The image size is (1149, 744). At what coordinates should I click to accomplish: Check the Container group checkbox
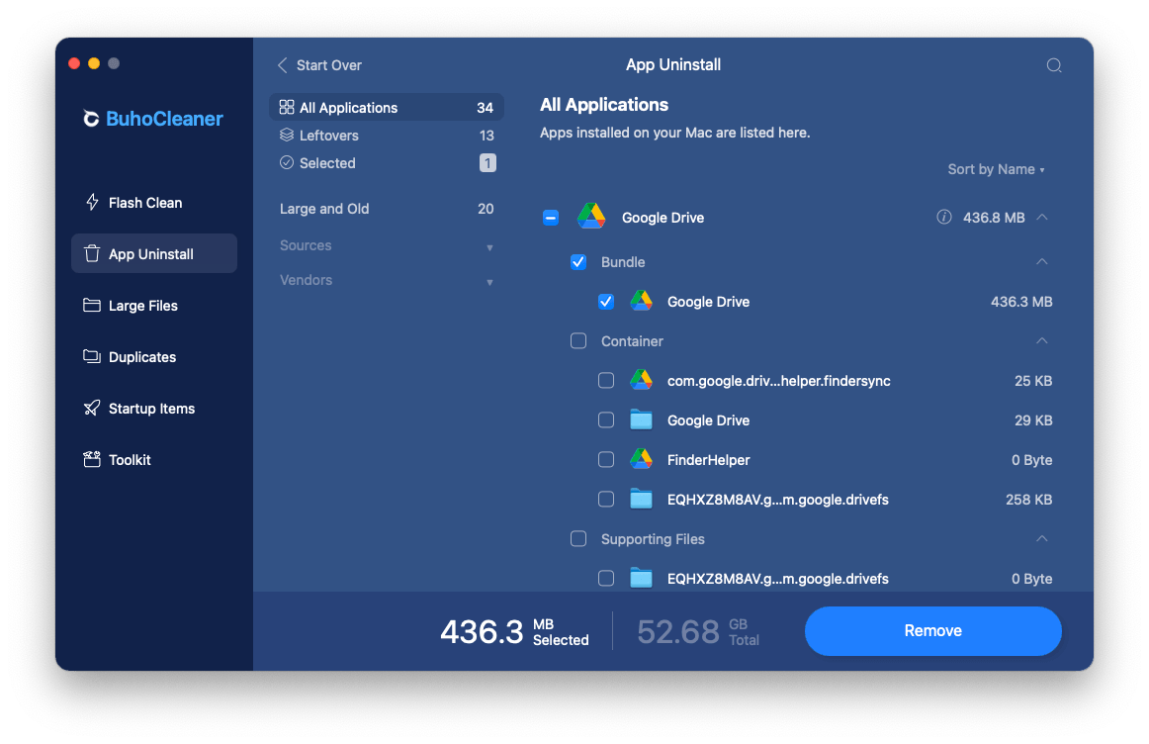point(578,340)
